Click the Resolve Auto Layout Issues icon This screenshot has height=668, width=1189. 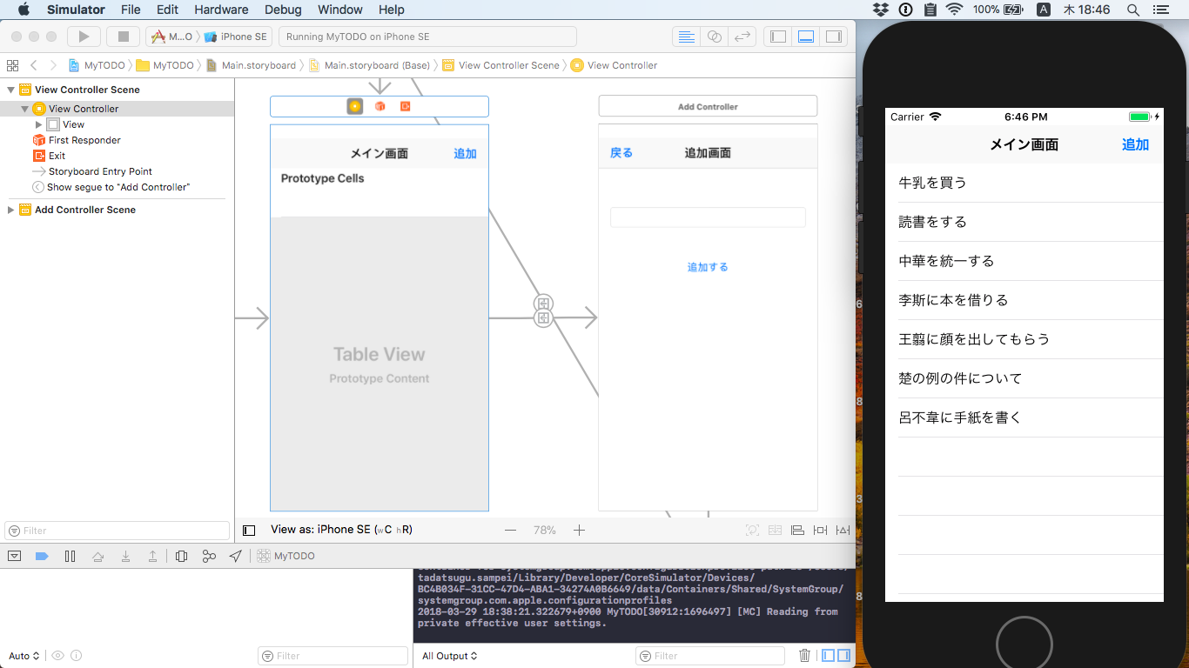(x=843, y=530)
